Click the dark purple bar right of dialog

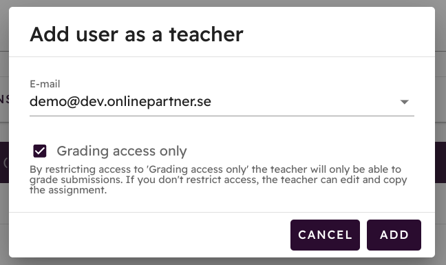tap(440, 162)
